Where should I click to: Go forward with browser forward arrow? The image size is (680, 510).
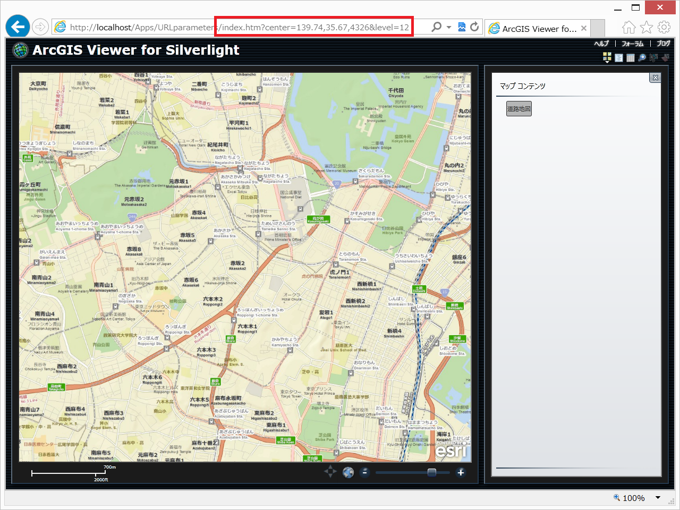point(40,27)
